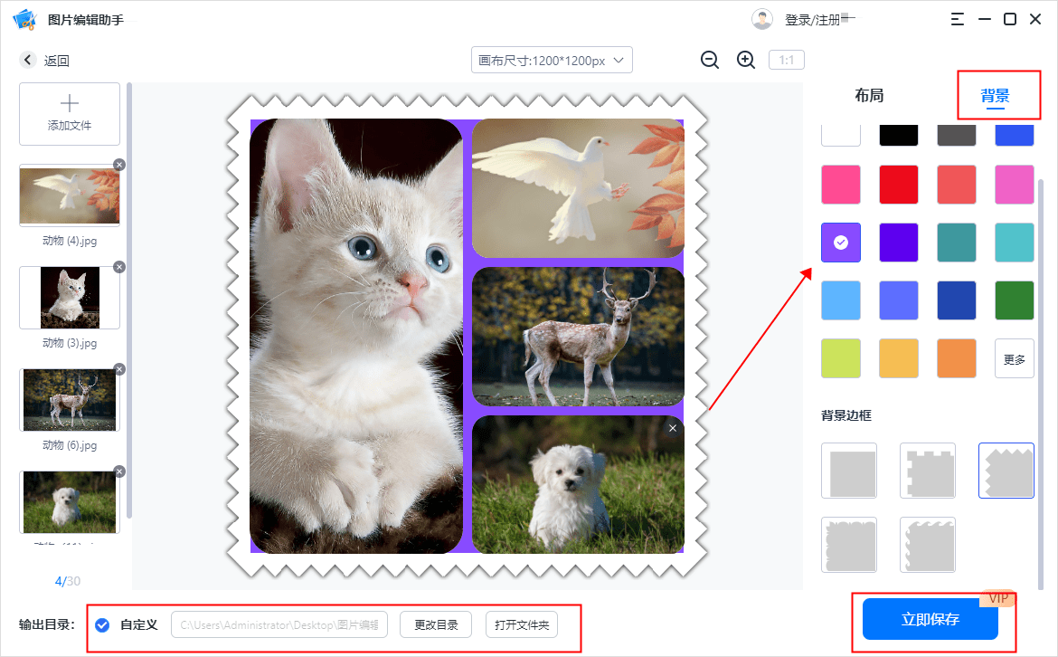
Task: Deselect the checked purple background color
Action: tap(840, 242)
